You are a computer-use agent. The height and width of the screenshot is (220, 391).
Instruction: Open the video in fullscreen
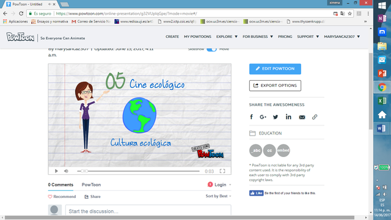[222, 171]
